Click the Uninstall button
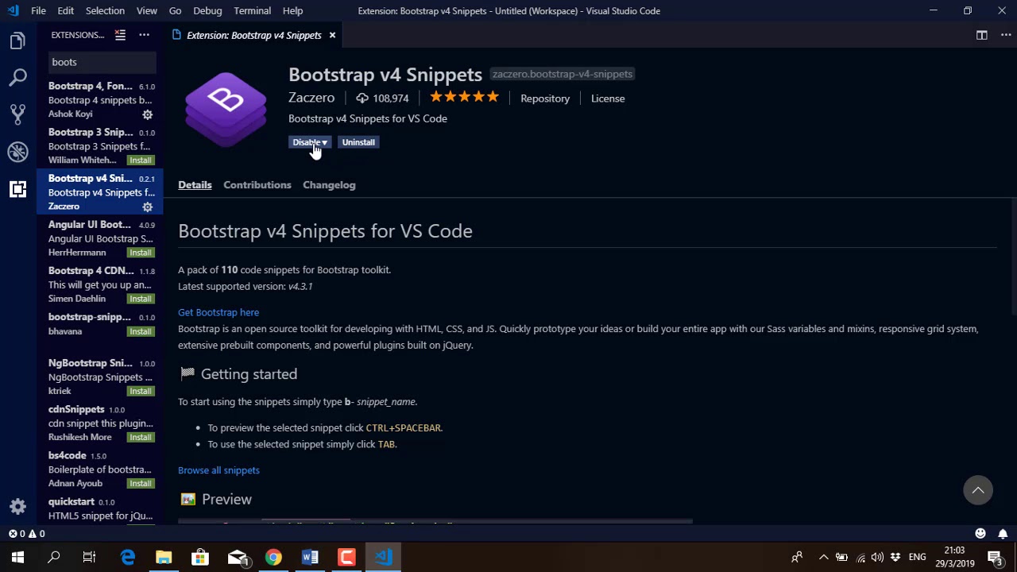 point(358,142)
